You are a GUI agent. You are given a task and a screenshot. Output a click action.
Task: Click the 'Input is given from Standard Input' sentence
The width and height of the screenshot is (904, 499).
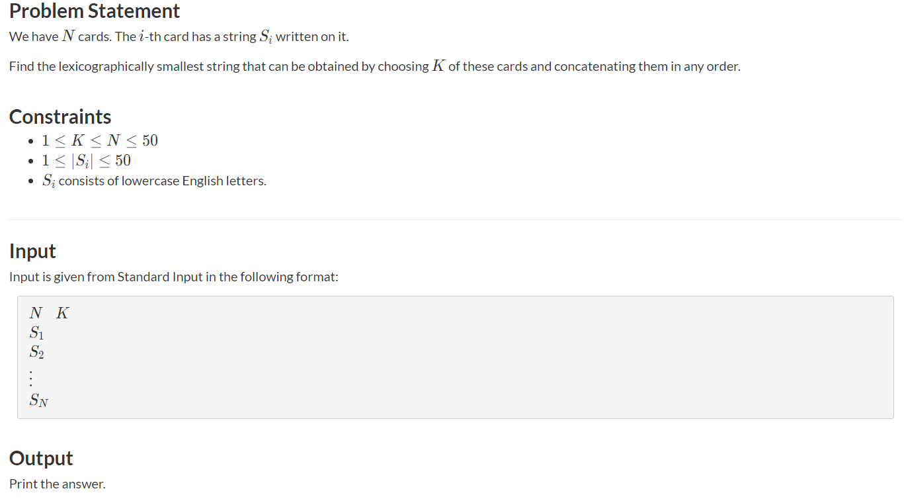[x=174, y=277]
